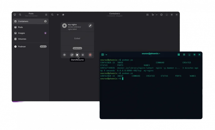
Task: Pause my-nginx with the pause icon
Action: pos(83,55)
